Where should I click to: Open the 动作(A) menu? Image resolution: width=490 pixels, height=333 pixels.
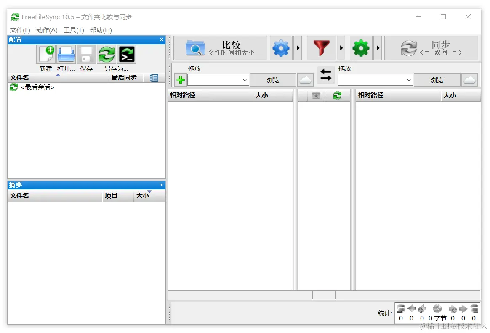[47, 30]
